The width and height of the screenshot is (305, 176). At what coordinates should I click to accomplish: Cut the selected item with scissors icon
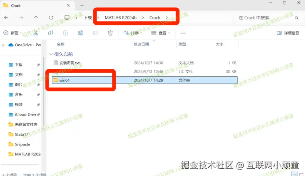pyautogui.click(x=36, y=33)
